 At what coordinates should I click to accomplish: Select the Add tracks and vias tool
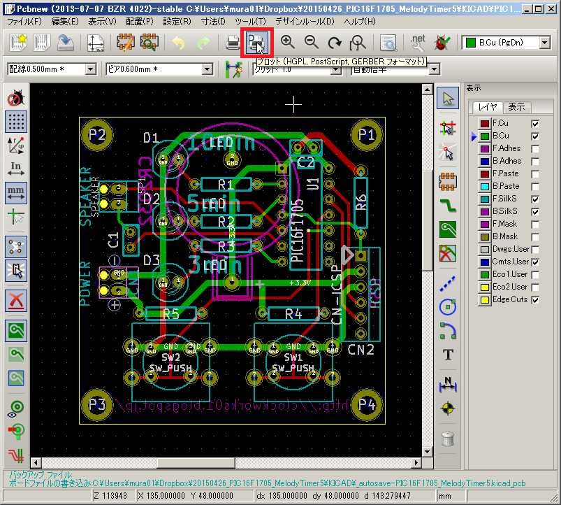(448, 206)
